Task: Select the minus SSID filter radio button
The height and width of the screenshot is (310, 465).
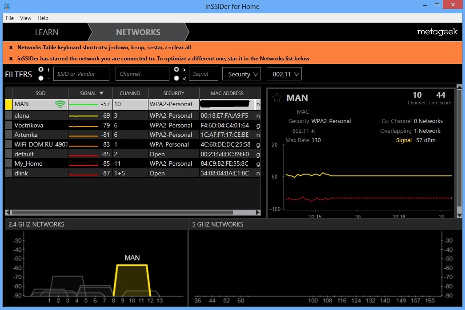Action: (41, 78)
